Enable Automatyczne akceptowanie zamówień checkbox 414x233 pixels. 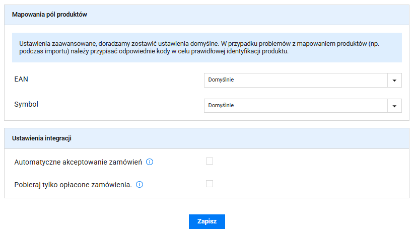[210, 161]
